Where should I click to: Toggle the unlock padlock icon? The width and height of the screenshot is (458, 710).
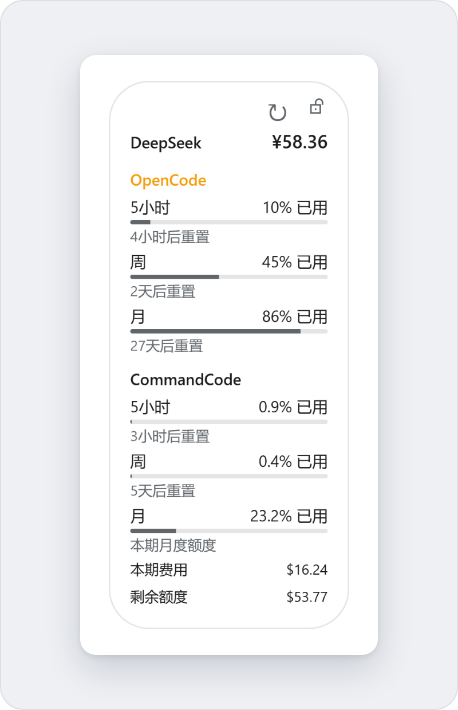[316, 107]
